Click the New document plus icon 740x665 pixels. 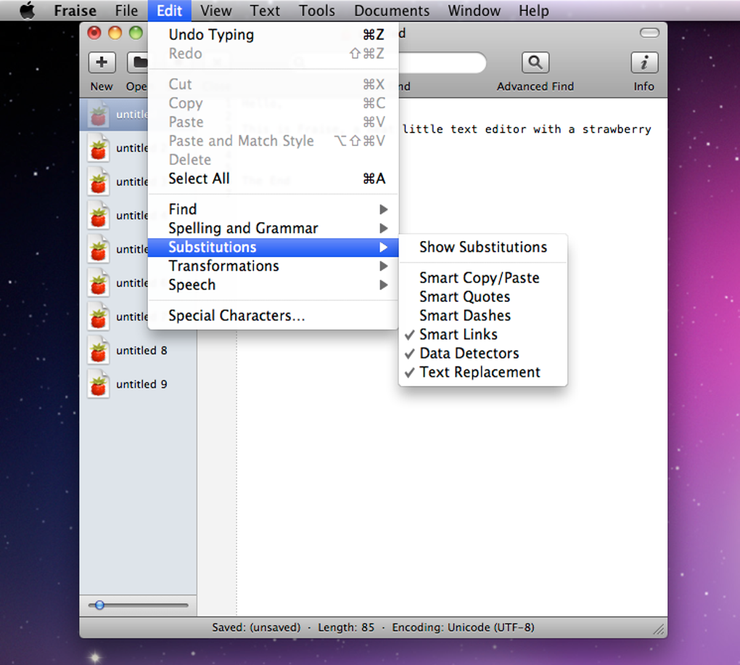pyautogui.click(x=102, y=62)
